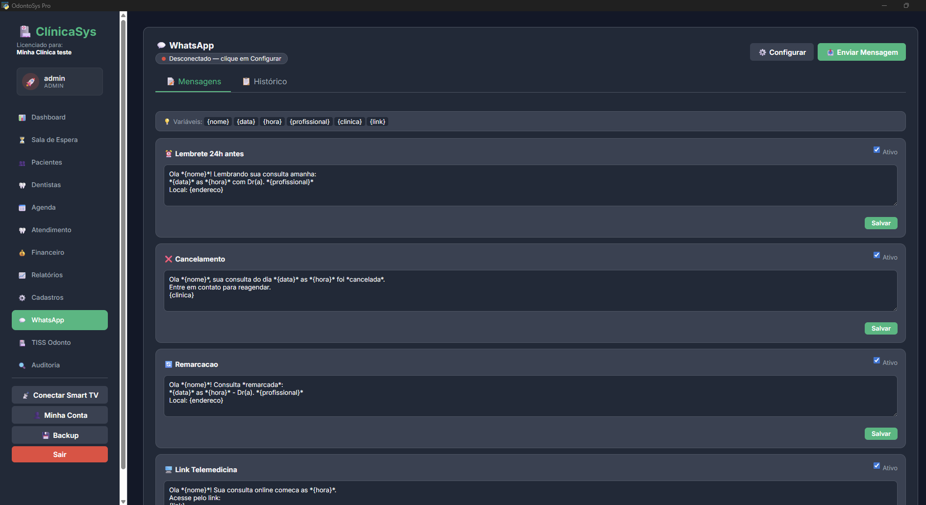Screen dimensions: 926x505
Task: Open the Dashboard icon in sidebar
Action: (22, 118)
